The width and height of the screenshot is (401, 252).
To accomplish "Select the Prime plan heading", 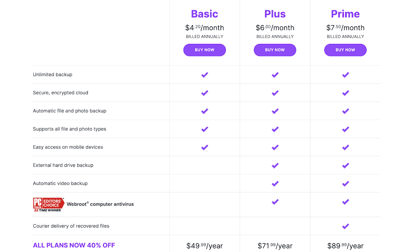I will (x=345, y=14).
